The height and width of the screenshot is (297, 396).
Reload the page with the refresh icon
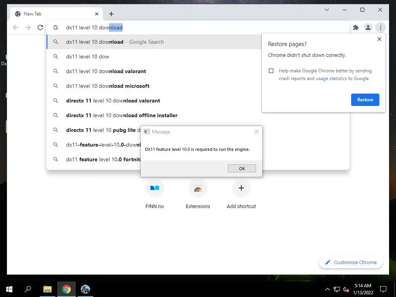pos(40,27)
